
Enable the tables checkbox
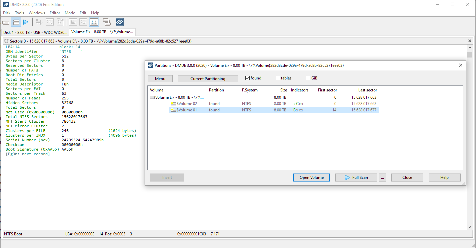pos(278,78)
